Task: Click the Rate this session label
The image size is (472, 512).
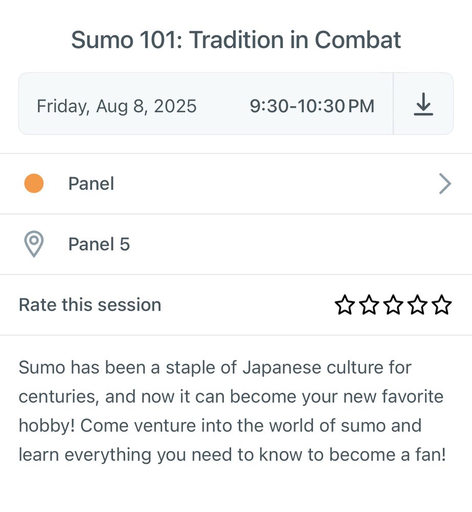Action: click(90, 305)
